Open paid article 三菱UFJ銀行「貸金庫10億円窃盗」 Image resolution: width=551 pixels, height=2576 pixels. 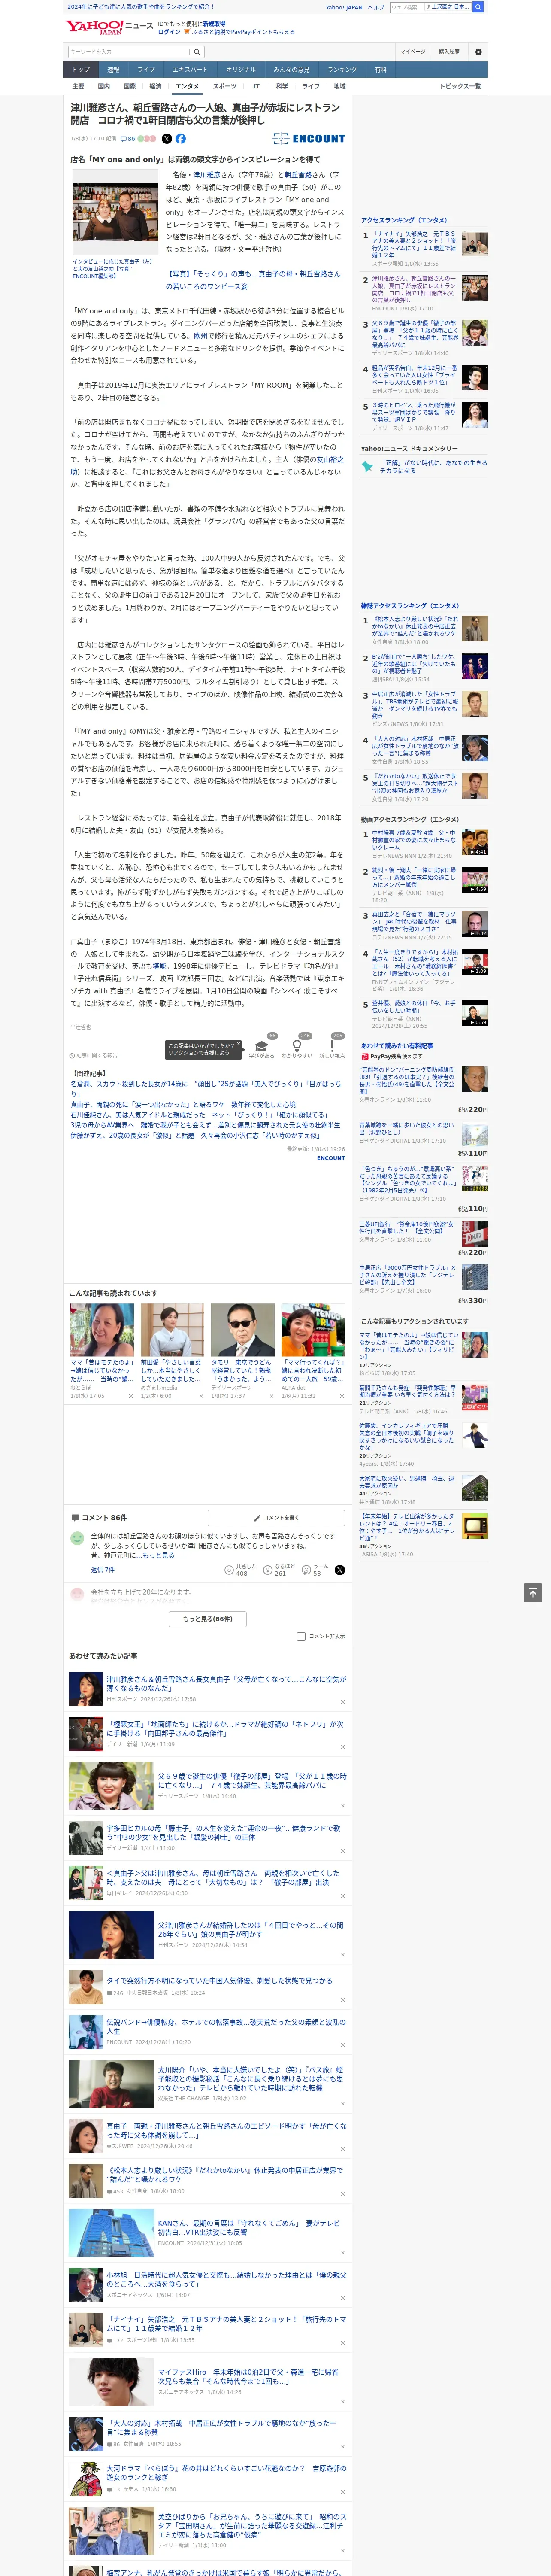point(406,1227)
